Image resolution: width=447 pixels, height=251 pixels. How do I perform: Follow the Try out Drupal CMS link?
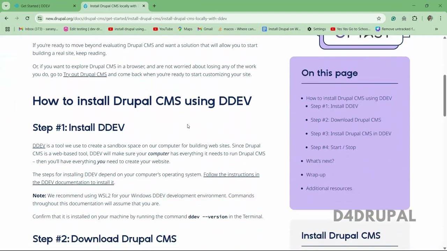tap(85, 74)
